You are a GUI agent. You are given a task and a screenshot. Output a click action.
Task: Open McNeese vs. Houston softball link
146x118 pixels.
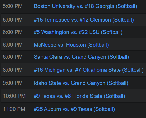coord(71,45)
